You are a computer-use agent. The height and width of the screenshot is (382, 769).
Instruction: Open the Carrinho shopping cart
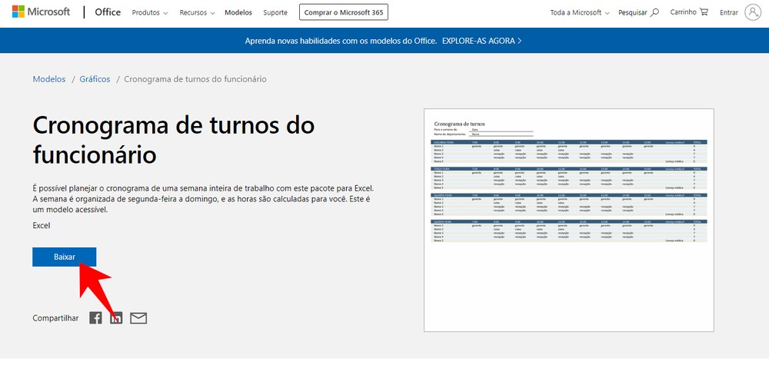(689, 12)
